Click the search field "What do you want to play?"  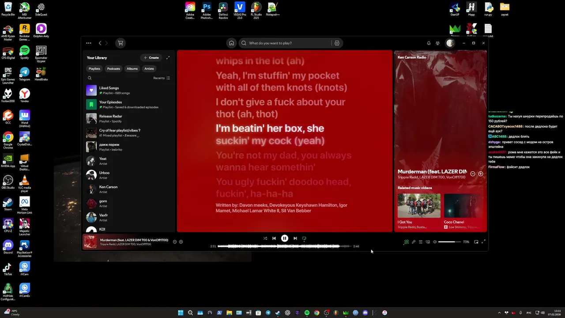(x=285, y=43)
